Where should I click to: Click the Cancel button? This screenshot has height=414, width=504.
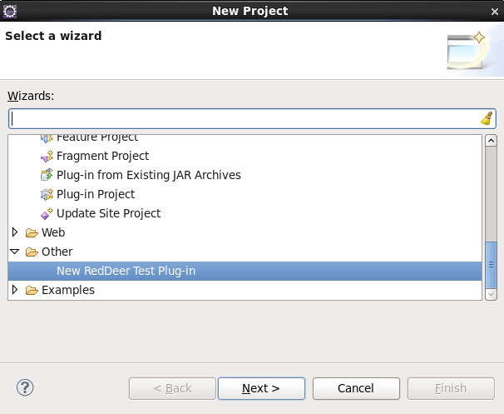[x=356, y=388]
